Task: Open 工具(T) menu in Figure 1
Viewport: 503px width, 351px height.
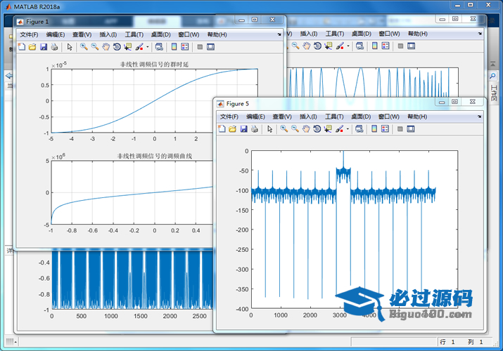Action: pyautogui.click(x=134, y=34)
